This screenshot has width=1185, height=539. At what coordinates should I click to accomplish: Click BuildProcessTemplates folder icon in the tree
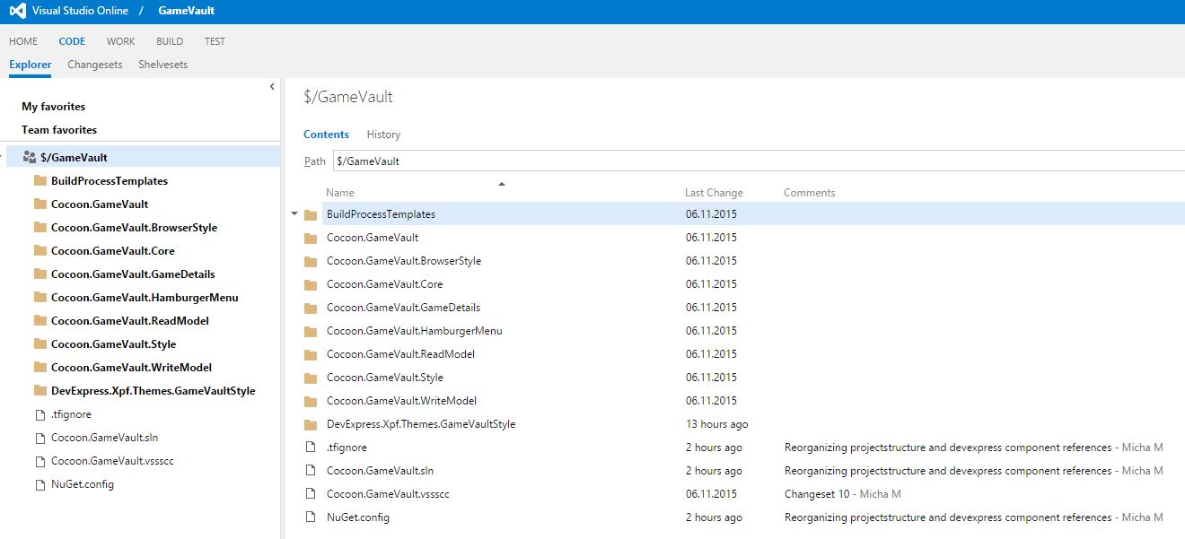pos(39,181)
